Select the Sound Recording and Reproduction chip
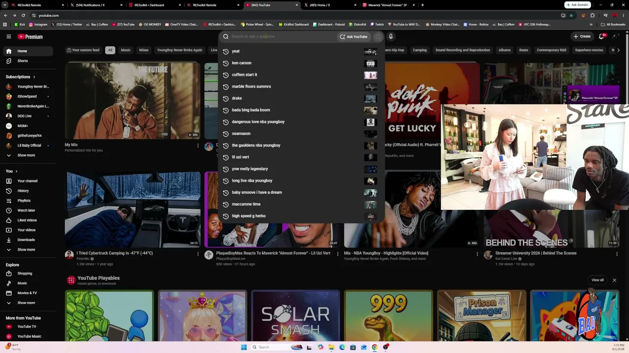 coord(462,50)
